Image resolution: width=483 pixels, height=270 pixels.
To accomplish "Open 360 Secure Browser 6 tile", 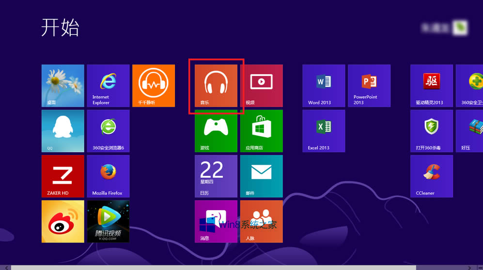I will pyautogui.click(x=108, y=131).
